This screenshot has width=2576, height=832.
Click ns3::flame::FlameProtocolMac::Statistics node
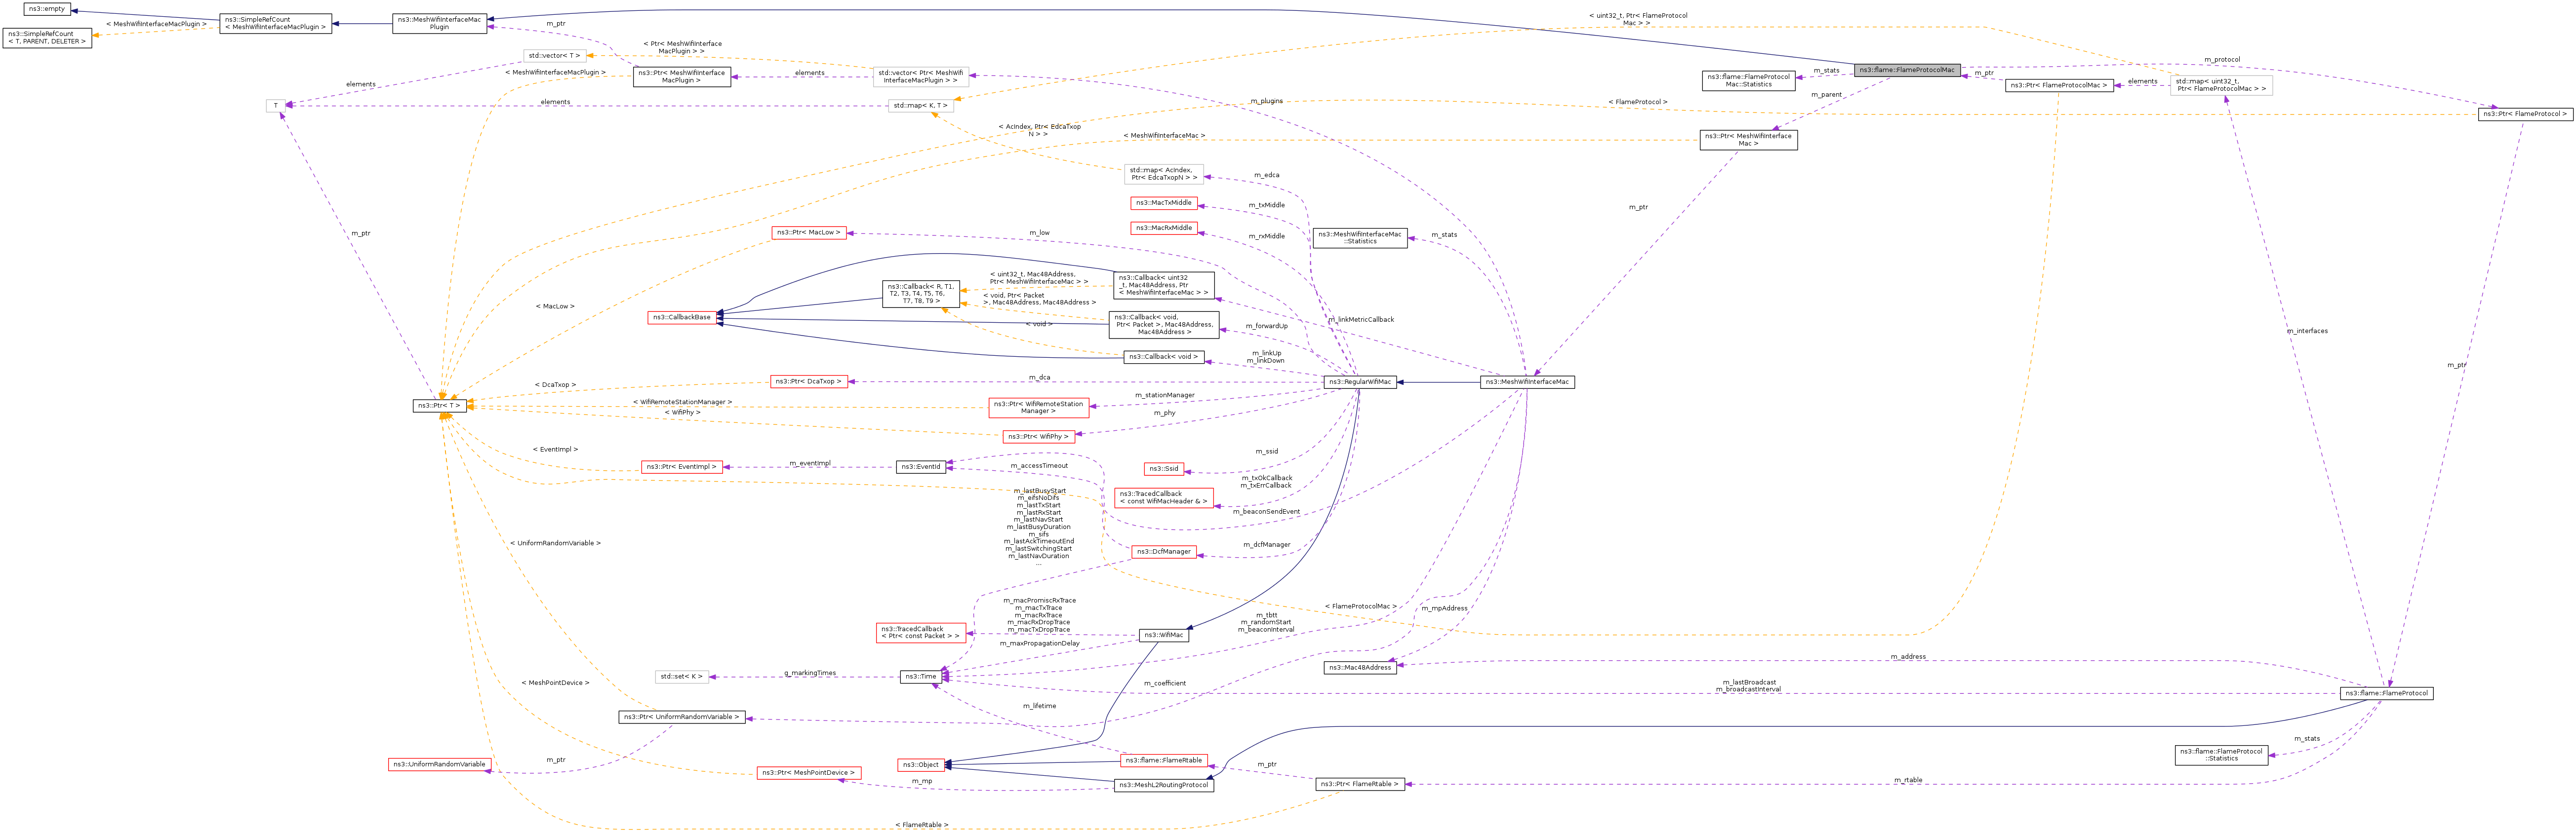click(1748, 80)
